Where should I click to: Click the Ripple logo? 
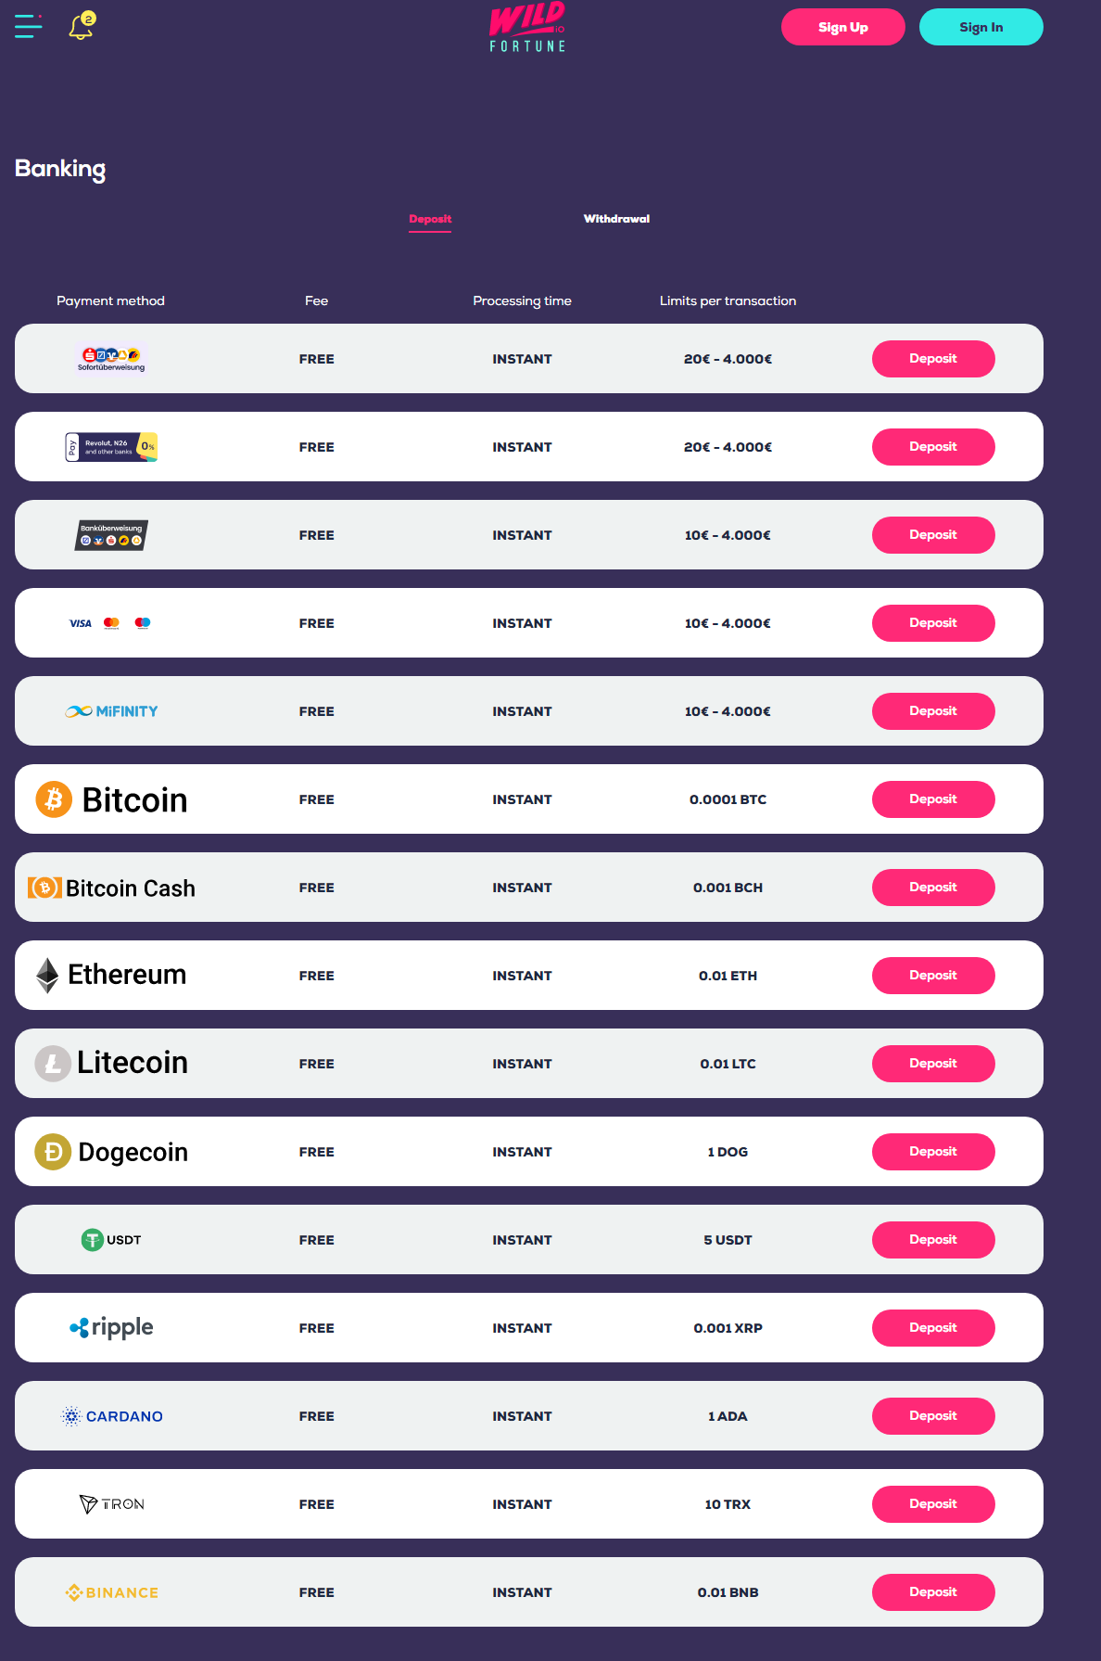(111, 1328)
